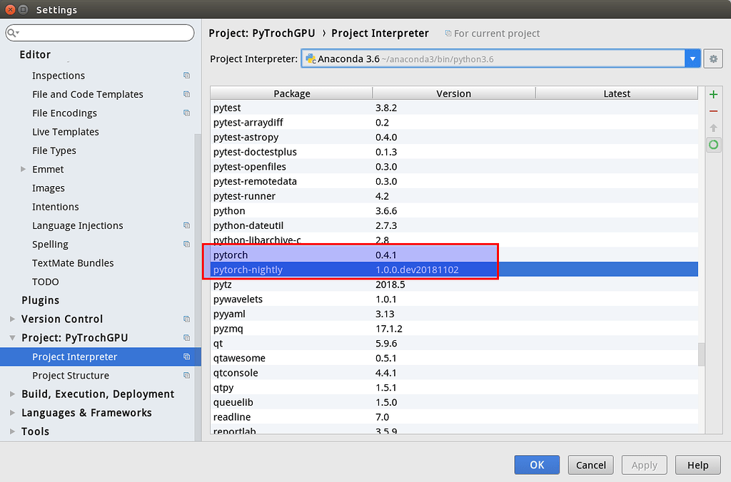731x482 pixels.
Task: Uninstall selected package using the minus icon
Action: coord(713,111)
